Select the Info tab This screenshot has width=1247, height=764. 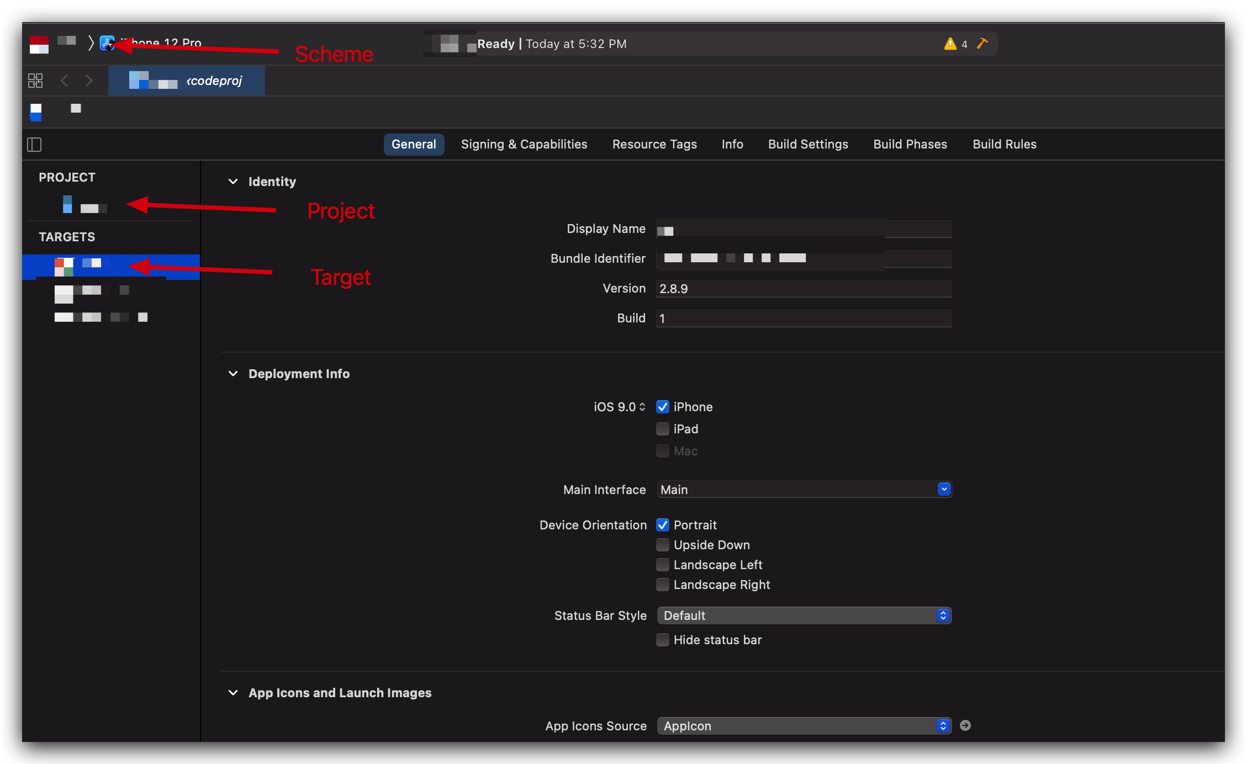pyautogui.click(x=731, y=144)
